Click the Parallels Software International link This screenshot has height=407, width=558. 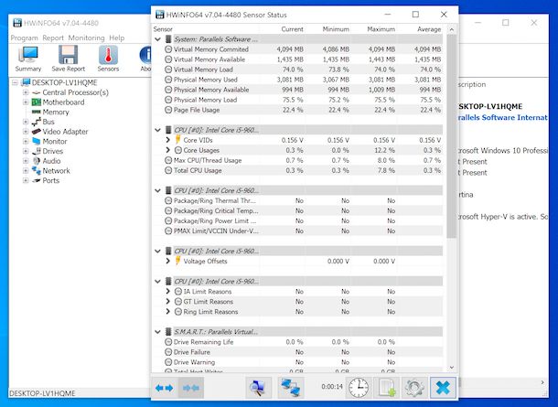(503, 117)
